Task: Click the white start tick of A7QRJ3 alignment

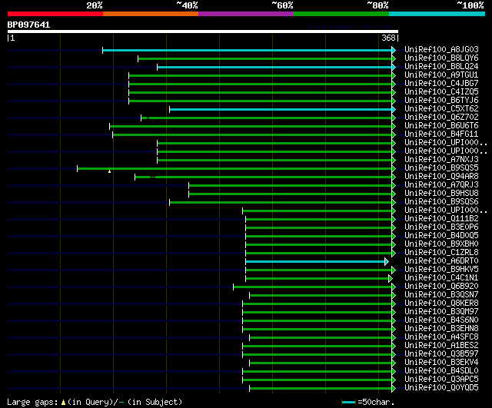Action: pos(188,186)
